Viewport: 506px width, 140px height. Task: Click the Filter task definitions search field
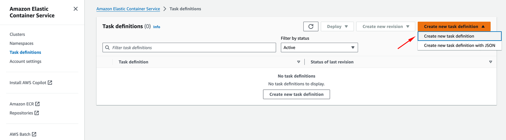189,48
